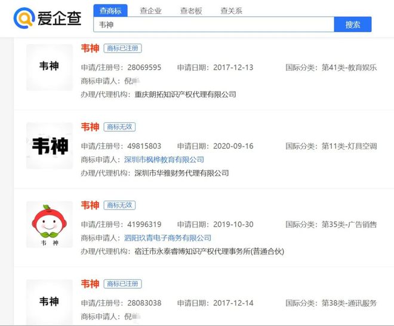Click class 第35类-广告销售
Image resolution: width=394 pixels, height=326 pixels.
pyautogui.click(x=349, y=224)
